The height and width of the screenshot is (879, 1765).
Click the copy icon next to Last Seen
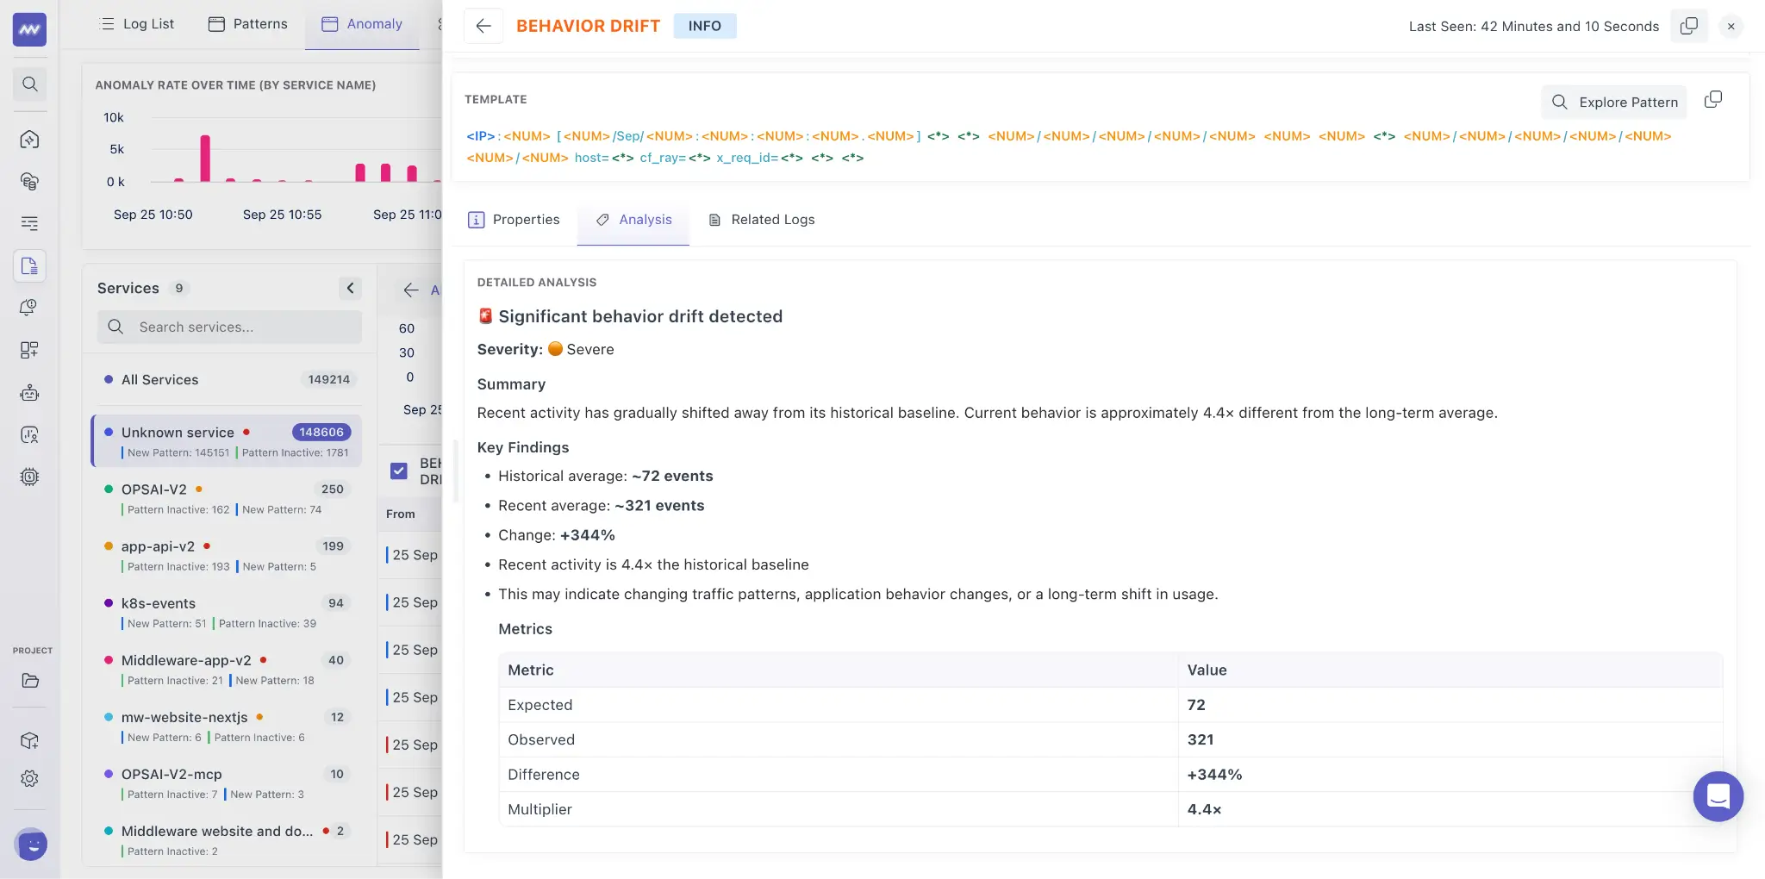pyautogui.click(x=1689, y=26)
